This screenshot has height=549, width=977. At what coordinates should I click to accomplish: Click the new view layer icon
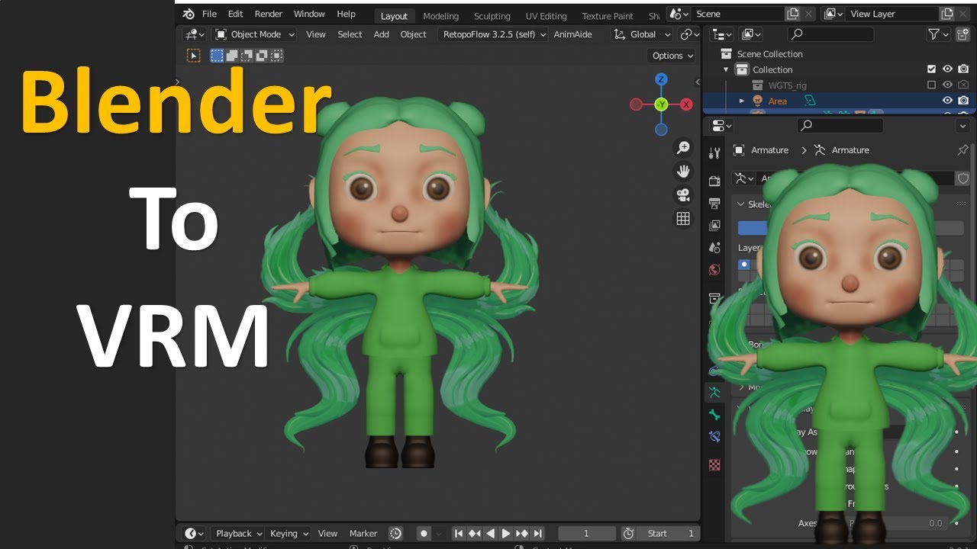(x=947, y=14)
